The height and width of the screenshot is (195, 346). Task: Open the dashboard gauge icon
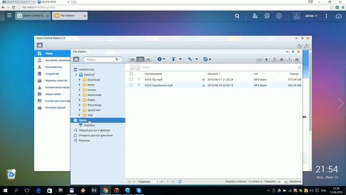(338, 16)
